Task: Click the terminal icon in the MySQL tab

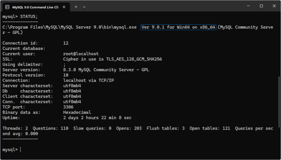Action: [7, 7]
